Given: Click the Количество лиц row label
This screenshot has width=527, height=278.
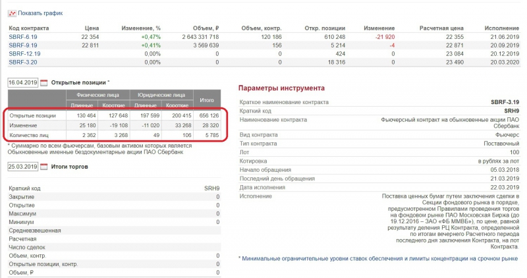Looking at the screenshot, I should click(x=29, y=135).
